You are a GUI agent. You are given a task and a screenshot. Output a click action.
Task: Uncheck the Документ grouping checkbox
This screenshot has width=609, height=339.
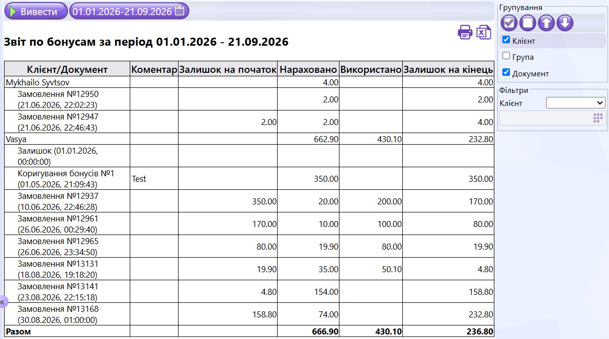(506, 72)
